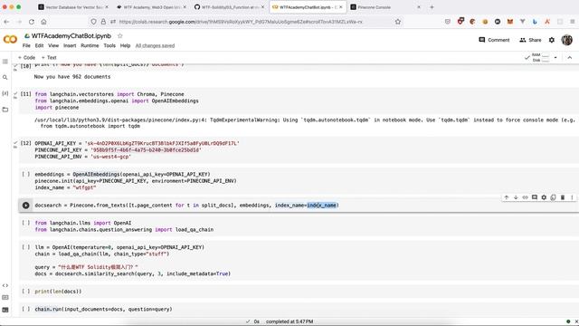Image resolution: width=579 pixels, height=326 pixels.
Task: Open the Tools menu
Action: coord(109,46)
